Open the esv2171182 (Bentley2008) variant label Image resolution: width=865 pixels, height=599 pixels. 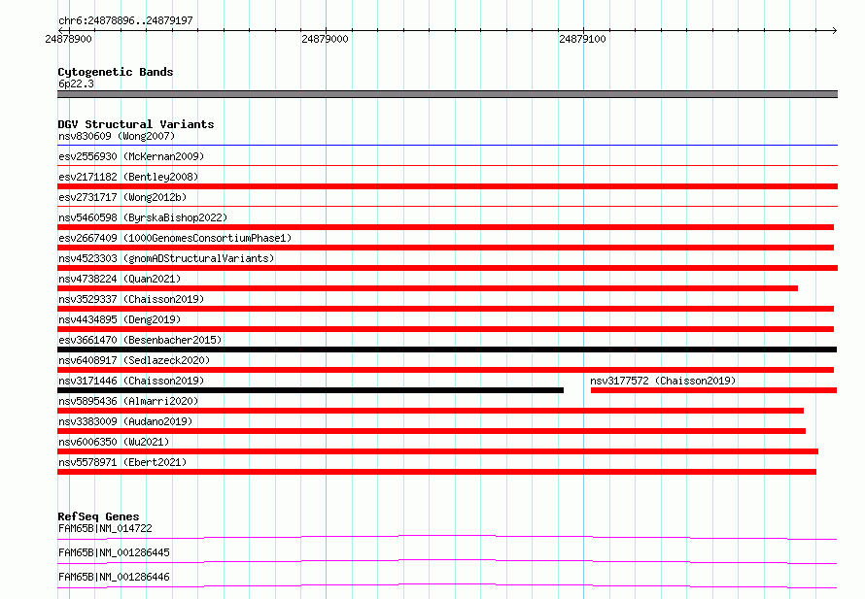pyautogui.click(x=128, y=177)
